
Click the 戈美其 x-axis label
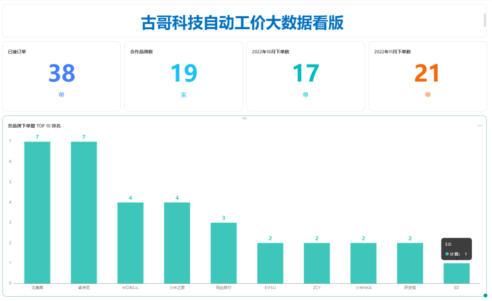[x=37, y=288]
